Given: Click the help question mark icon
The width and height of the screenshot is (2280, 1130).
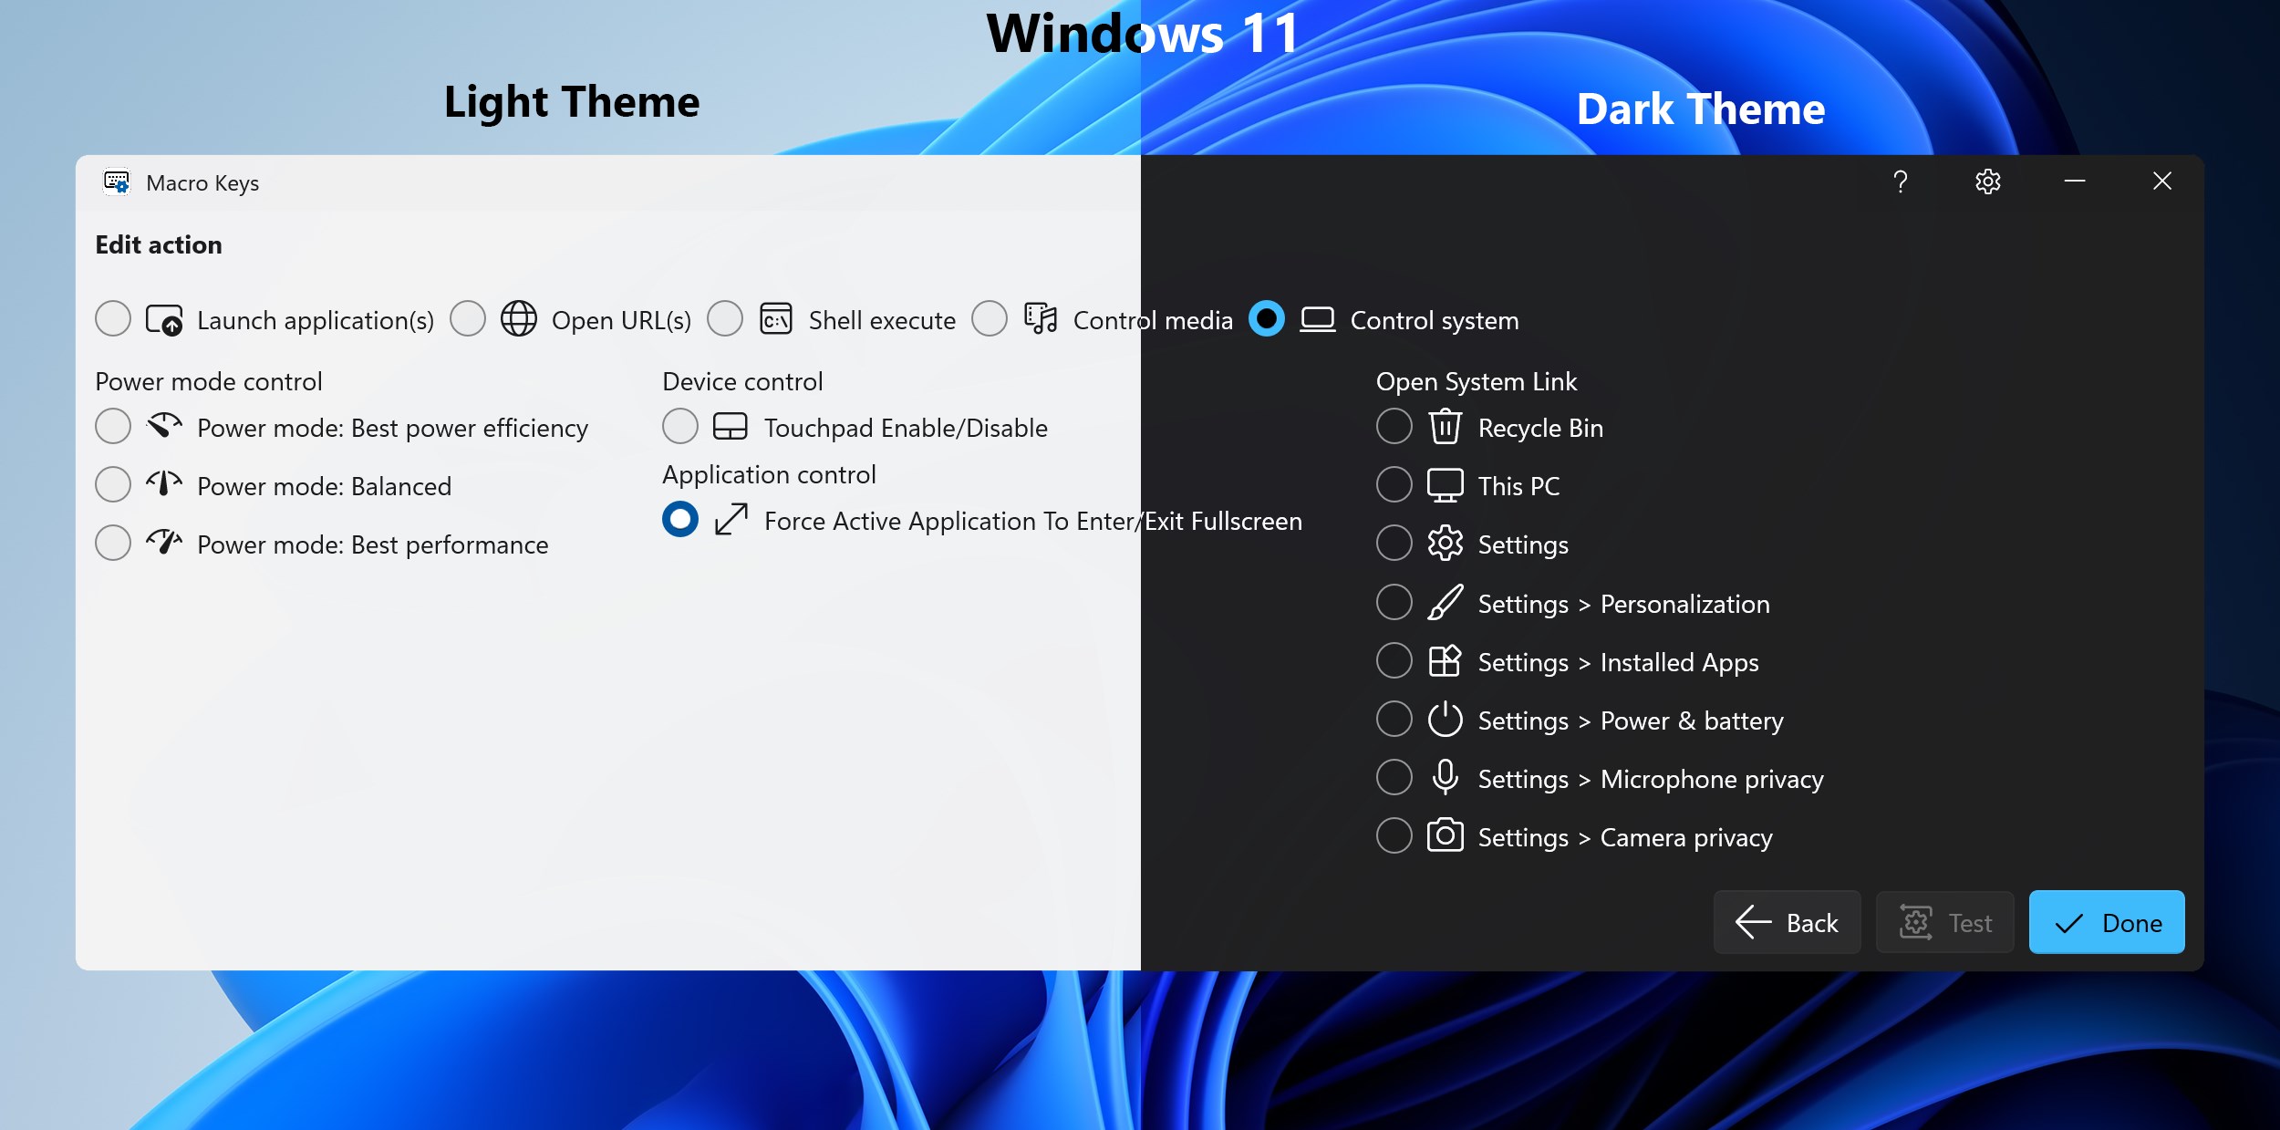Looking at the screenshot, I should pyautogui.click(x=1901, y=181).
